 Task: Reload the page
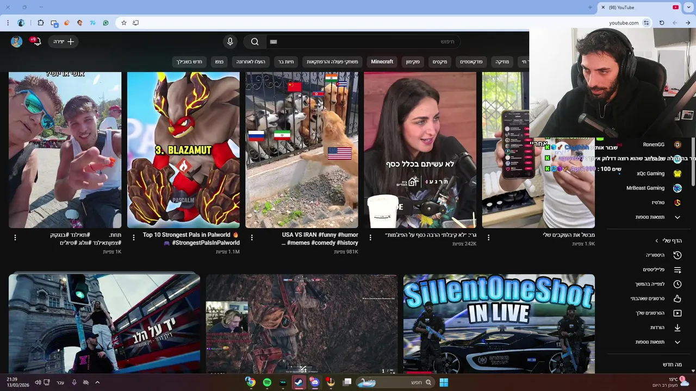[662, 23]
